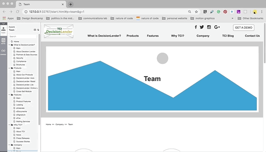Click the GET A DEMO button
The image size is (266, 152).
coord(244,28)
